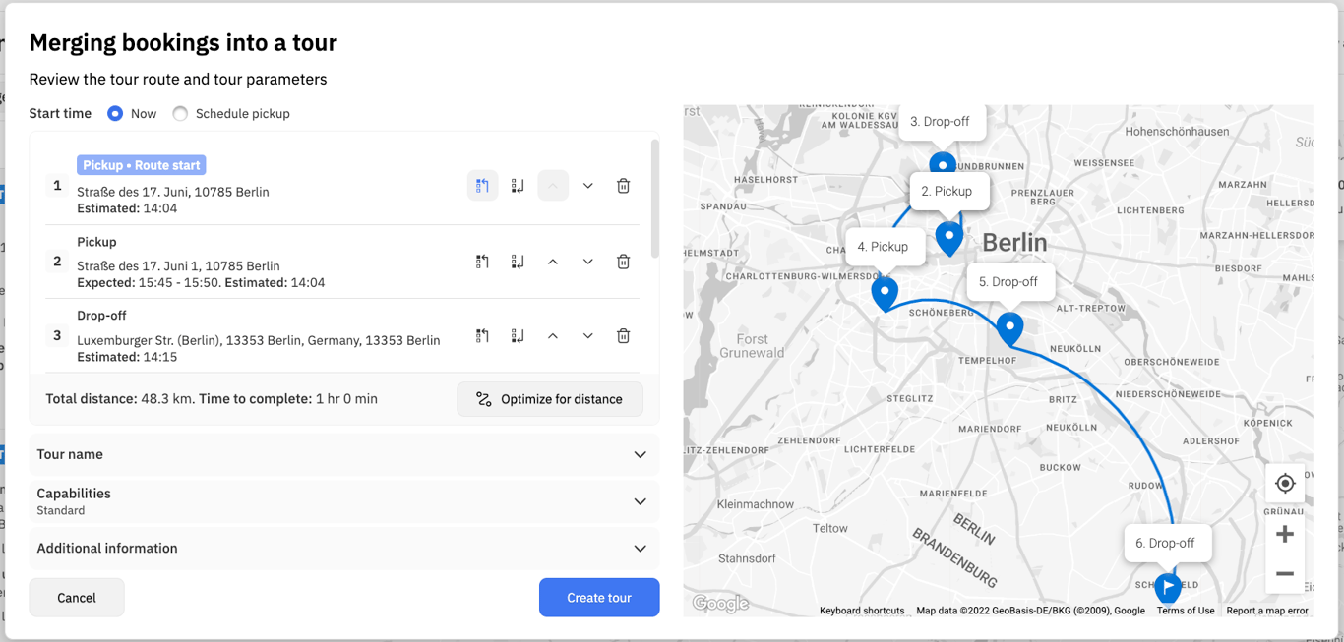
Task: Move Luxemburger Str. drop-off up one position
Action: click(x=553, y=336)
